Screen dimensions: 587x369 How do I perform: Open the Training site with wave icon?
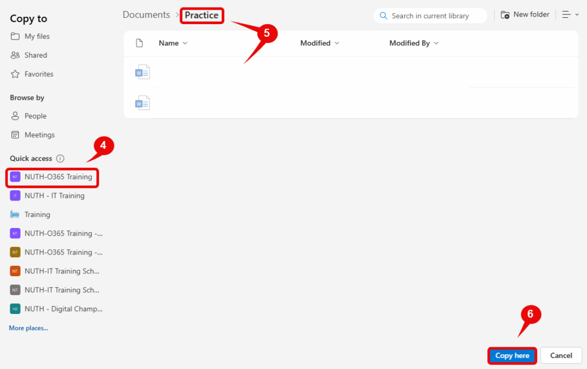[37, 215]
